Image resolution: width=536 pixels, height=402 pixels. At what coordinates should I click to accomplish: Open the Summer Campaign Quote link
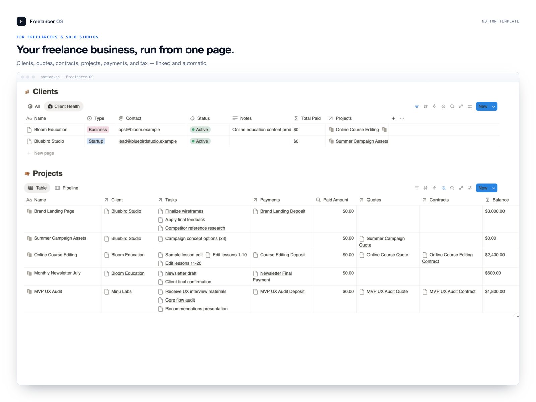pos(382,242)
